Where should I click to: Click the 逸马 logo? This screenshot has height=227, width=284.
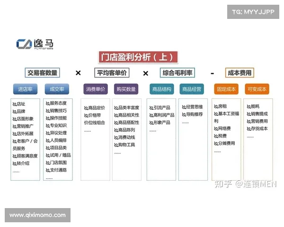pyautogui.click(x=35, y=44)
